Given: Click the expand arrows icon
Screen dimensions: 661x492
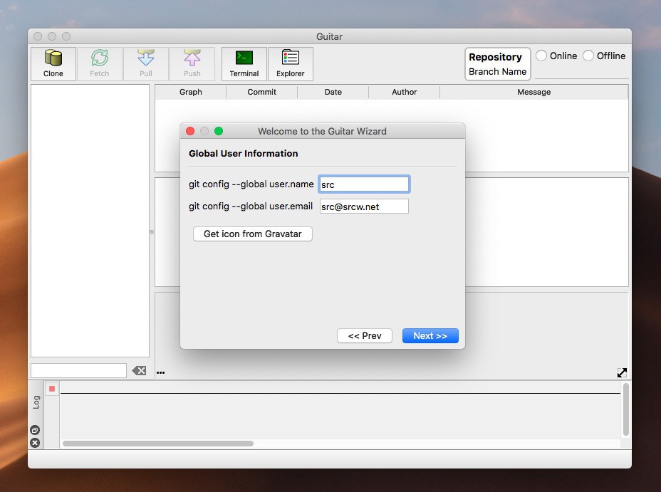Looking at the screenshot, I should point(622,372).
